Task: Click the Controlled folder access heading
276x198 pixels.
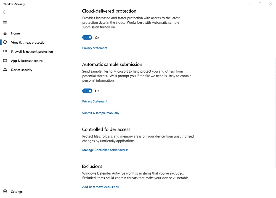Action: (106, 130)
